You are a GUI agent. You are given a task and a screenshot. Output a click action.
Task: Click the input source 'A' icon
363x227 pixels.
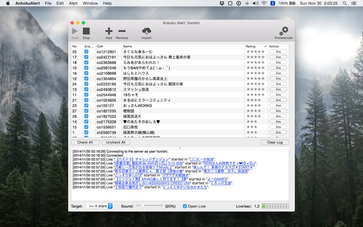(x=273, y=3)
